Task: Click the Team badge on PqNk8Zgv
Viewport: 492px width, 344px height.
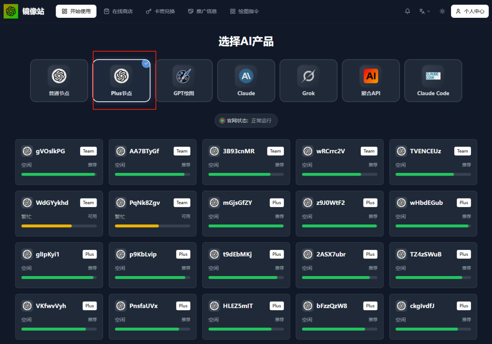Action: (182, 203)
